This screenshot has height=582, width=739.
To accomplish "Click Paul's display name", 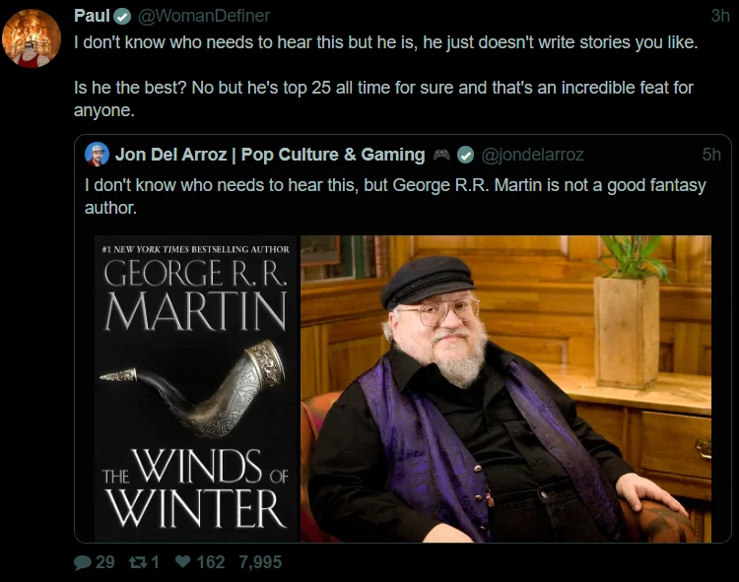I will point(92,16).
